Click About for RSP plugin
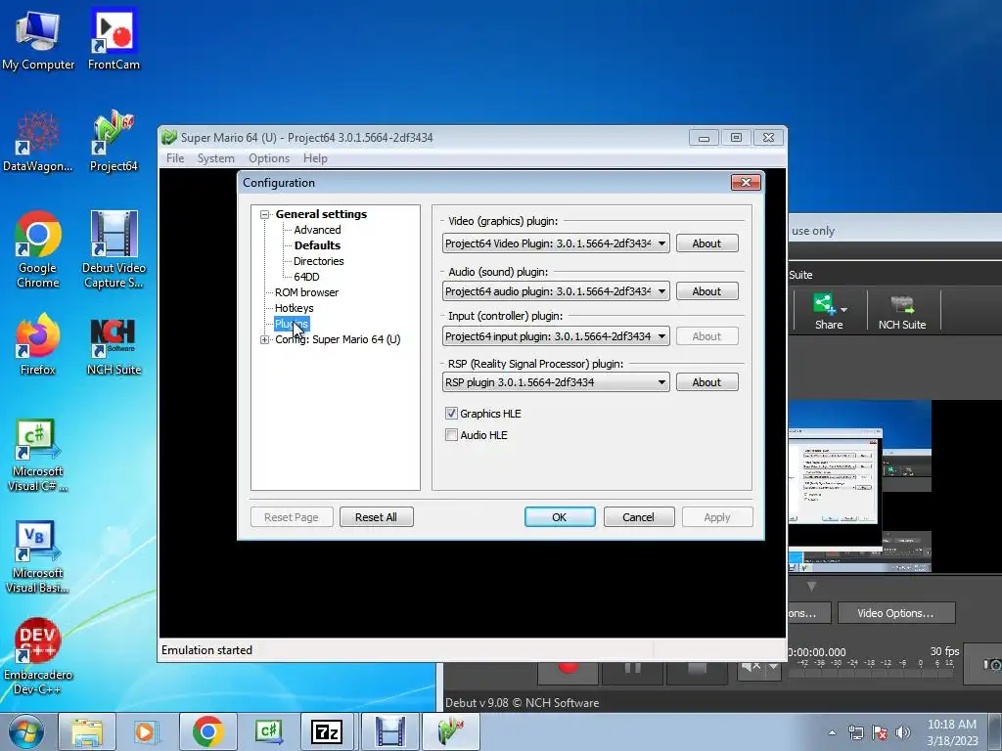 (x=706, y=382)
